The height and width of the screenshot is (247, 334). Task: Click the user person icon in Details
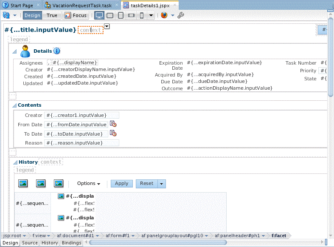[x=25, y=51]
